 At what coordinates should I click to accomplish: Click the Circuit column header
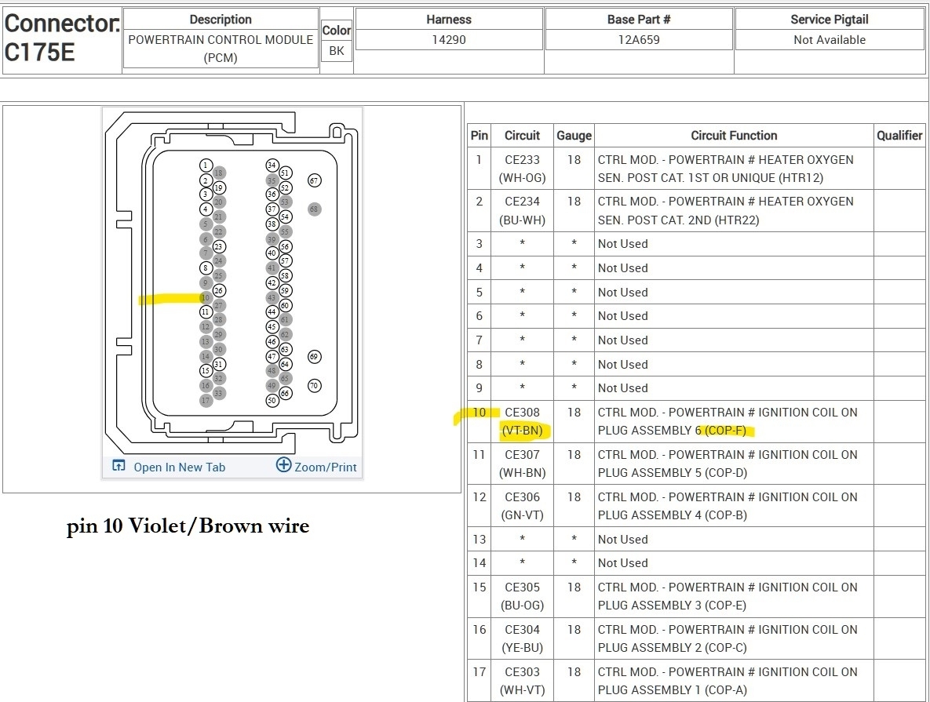[x=522, y=135]
